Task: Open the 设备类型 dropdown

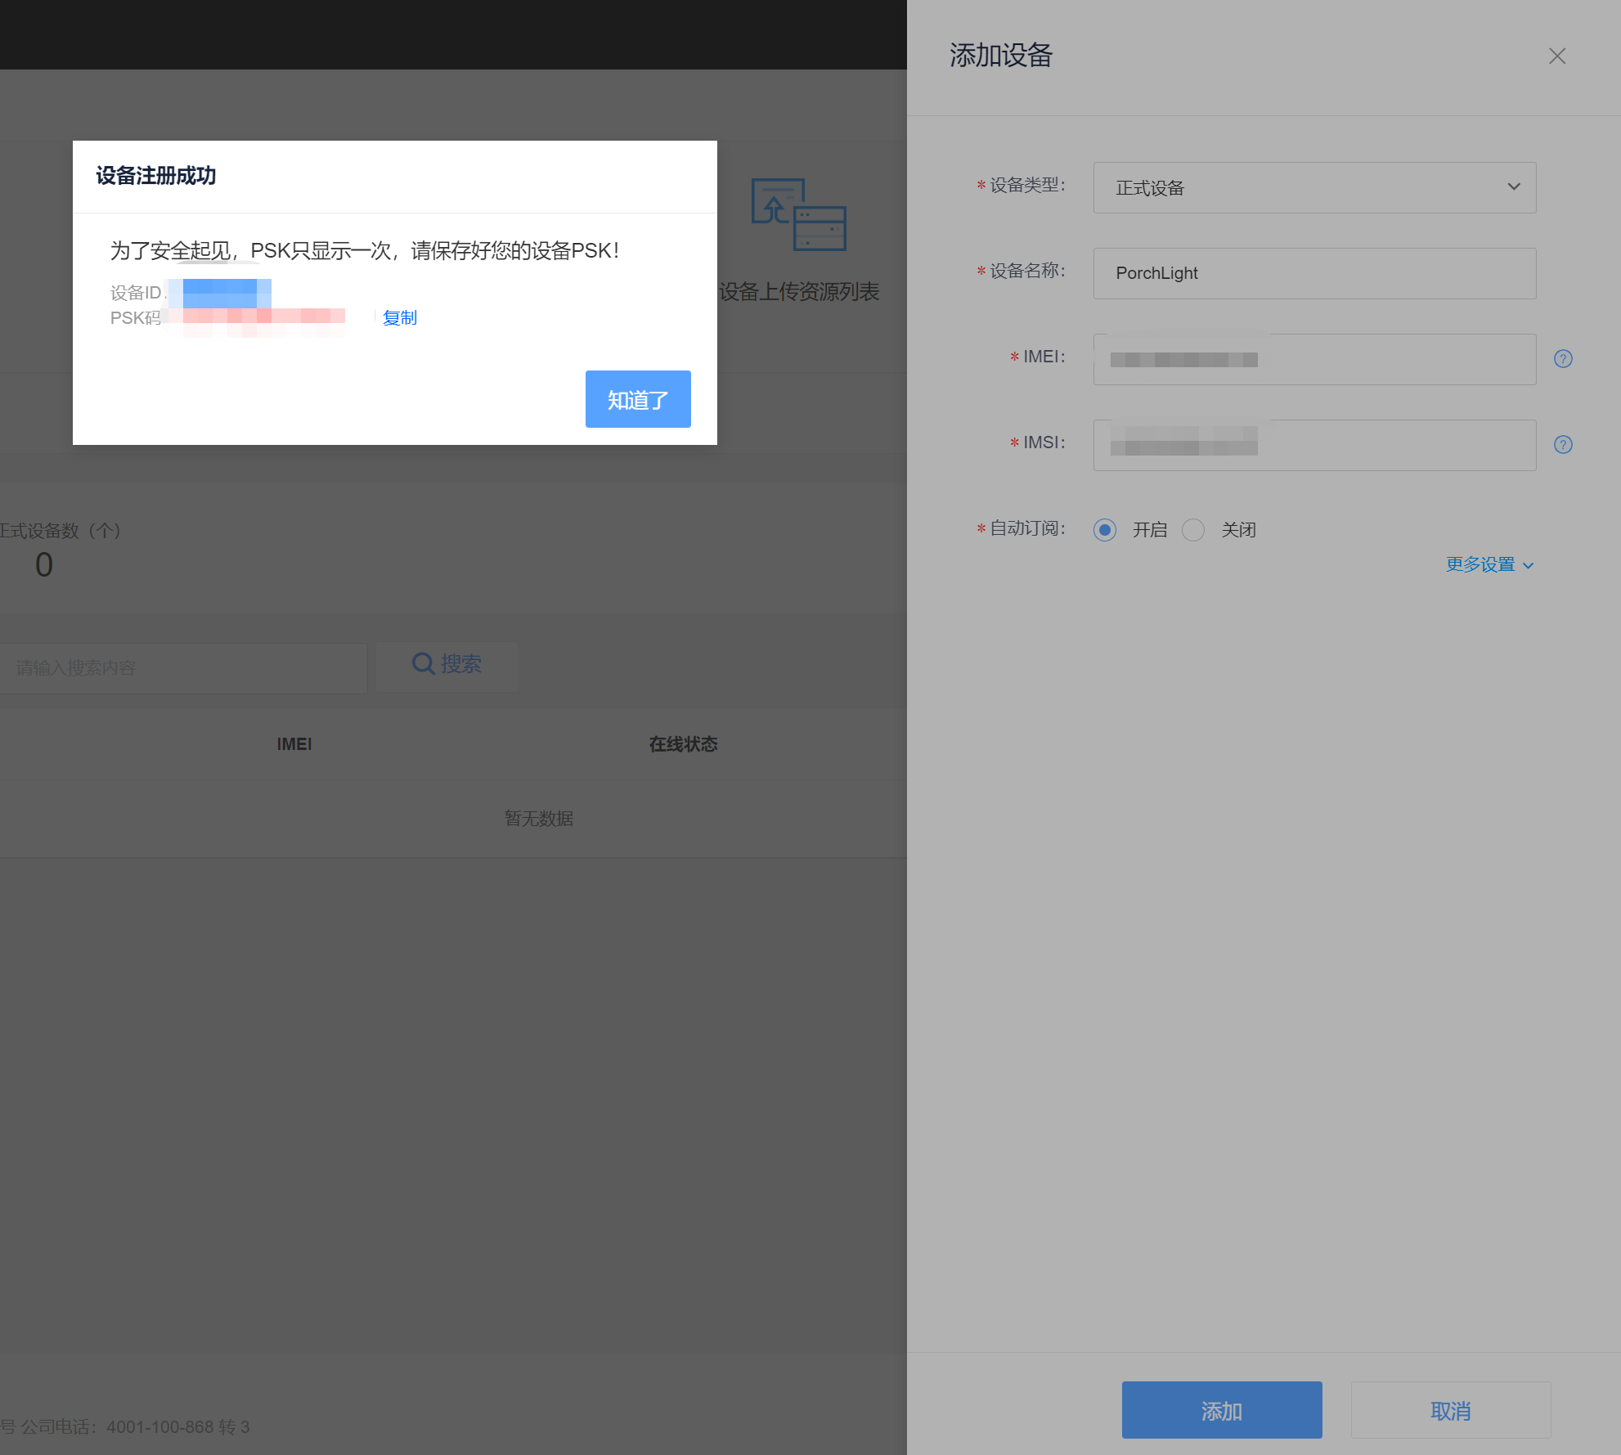Action: coord(1313,188)
